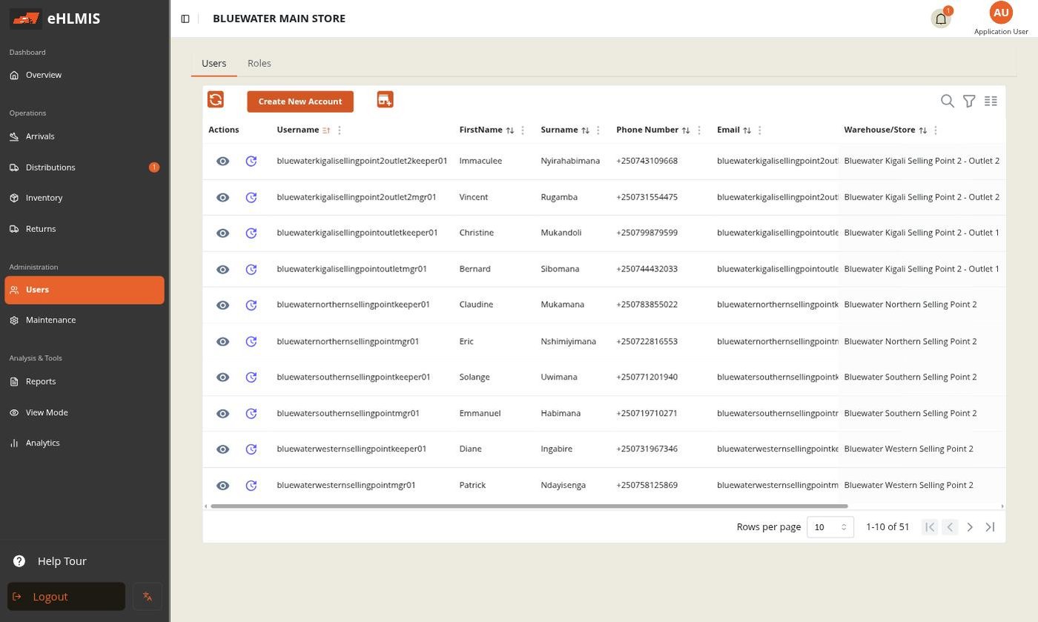Click reset icon for bluewaterkigalisellingpoint2outlet2mgr01

click(x=251, y=197)
